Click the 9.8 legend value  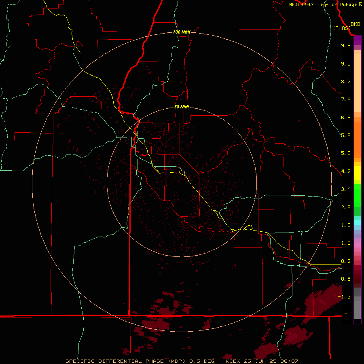[x=346, y=45]
